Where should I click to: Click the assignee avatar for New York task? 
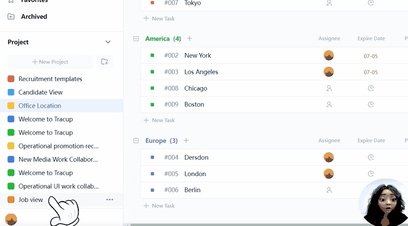point(329,56)
